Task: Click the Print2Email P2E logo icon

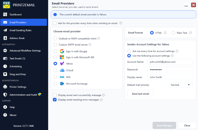Action: pyautogui.click(x=7, y=5)
